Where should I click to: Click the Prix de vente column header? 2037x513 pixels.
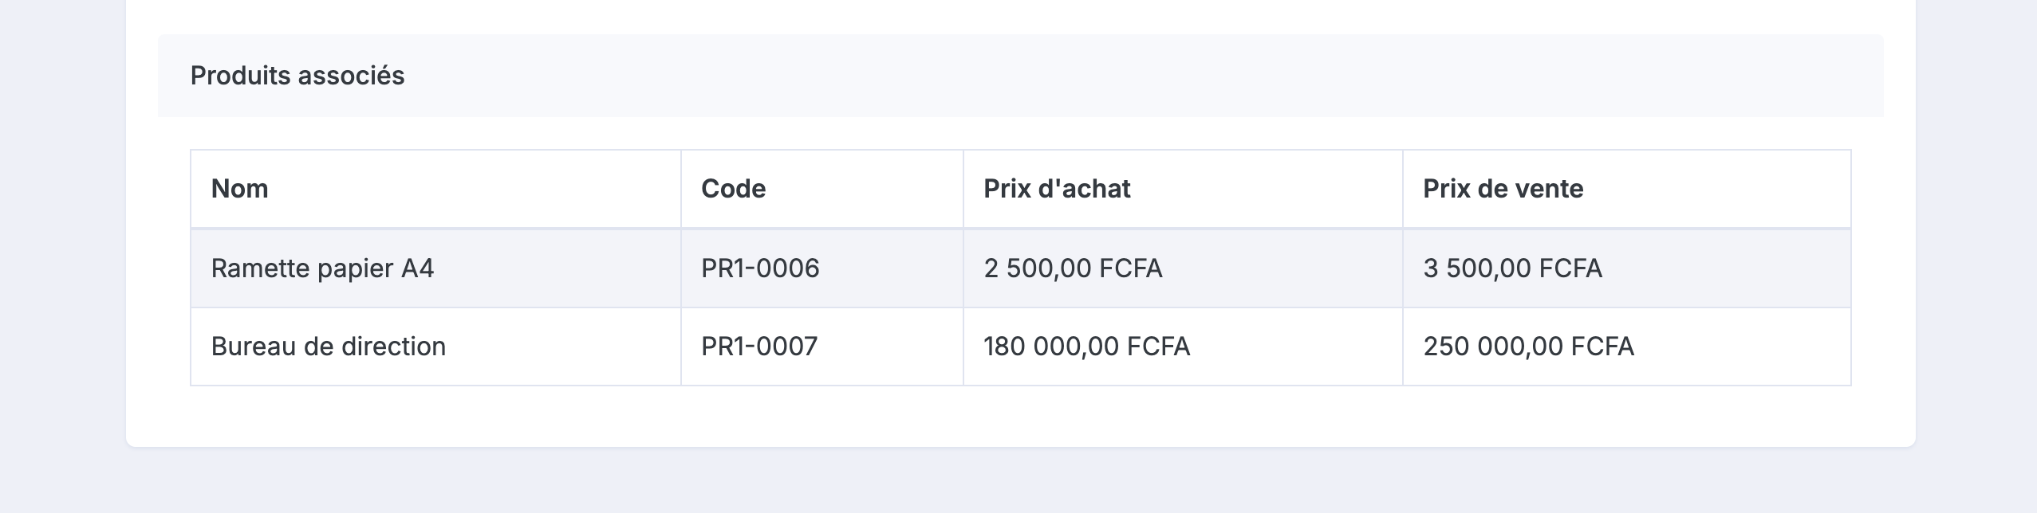pyautogui.click(x=1503, y=189)
